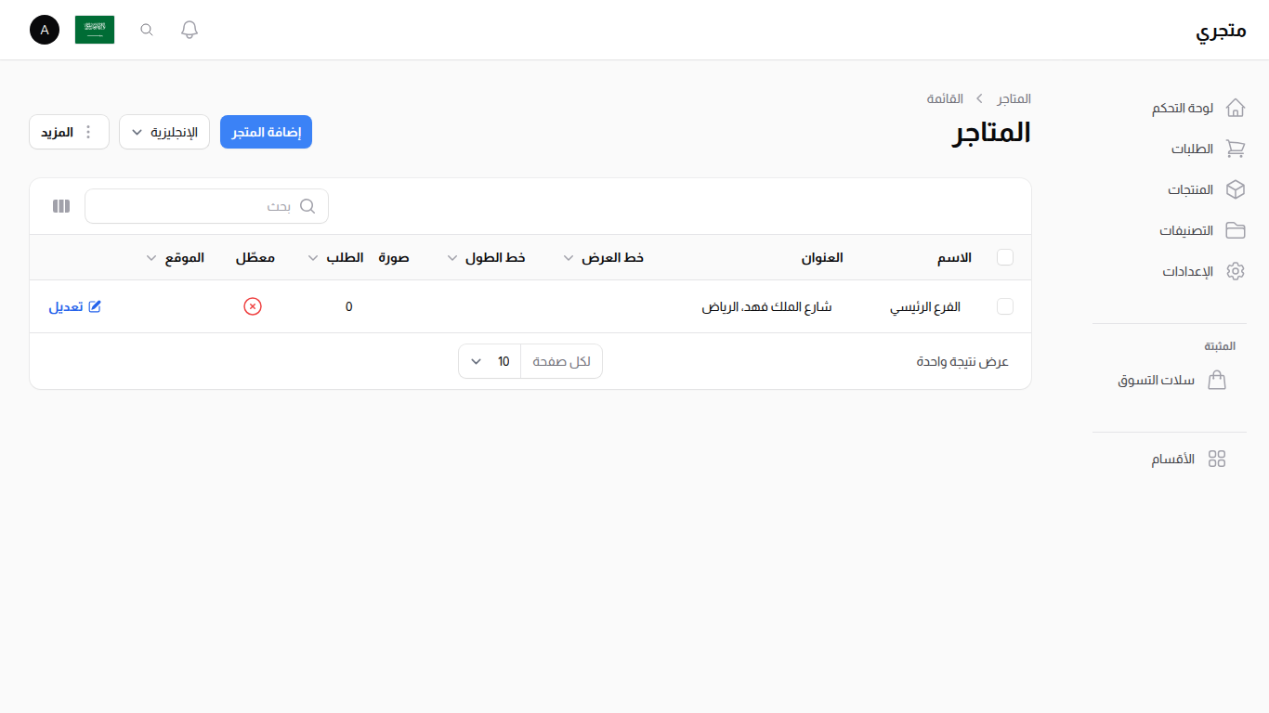1269x713 pixels.
Task: Click the إضافة المتجر button
Action: (266, 132)
